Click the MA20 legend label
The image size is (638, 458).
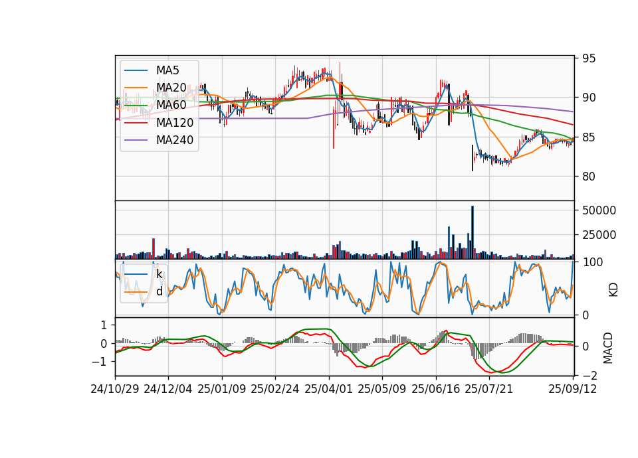pos(171,88)
